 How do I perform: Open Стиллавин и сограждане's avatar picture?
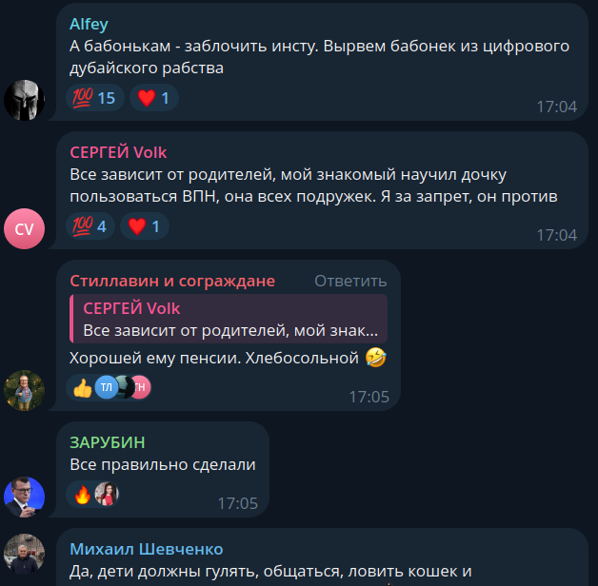(x=25, y=390)
